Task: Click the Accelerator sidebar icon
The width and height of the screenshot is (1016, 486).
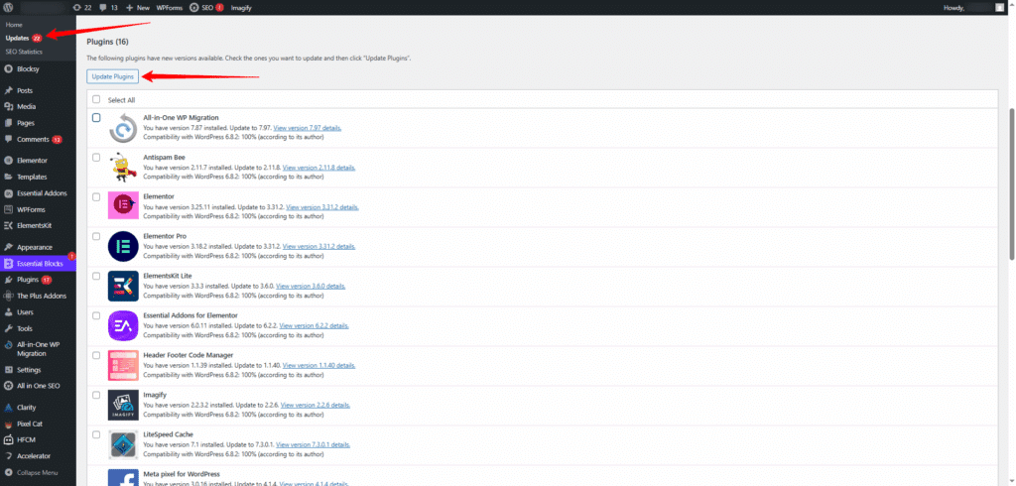Action: click(x=8, y=456)
